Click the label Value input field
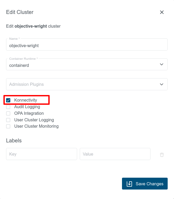 point(115,154)
